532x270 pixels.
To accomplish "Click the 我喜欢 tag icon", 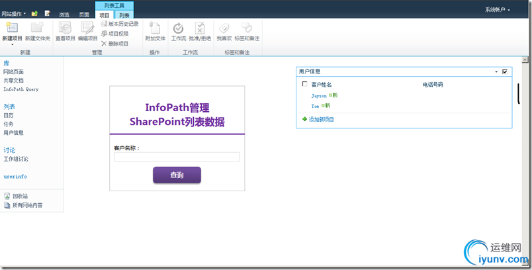I will click(224, 28).
